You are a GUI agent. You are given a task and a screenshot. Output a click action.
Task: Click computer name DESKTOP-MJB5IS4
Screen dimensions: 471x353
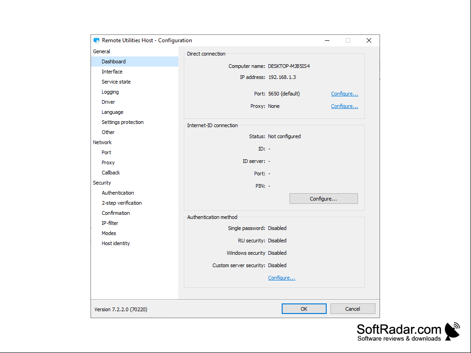pyautogui.click(x=289, y=67)
